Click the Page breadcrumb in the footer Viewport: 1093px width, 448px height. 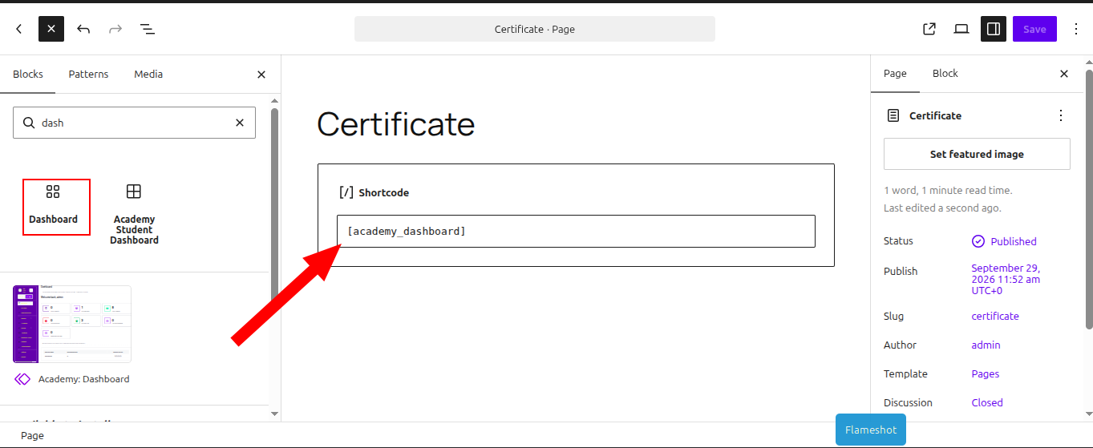(32, 435)
